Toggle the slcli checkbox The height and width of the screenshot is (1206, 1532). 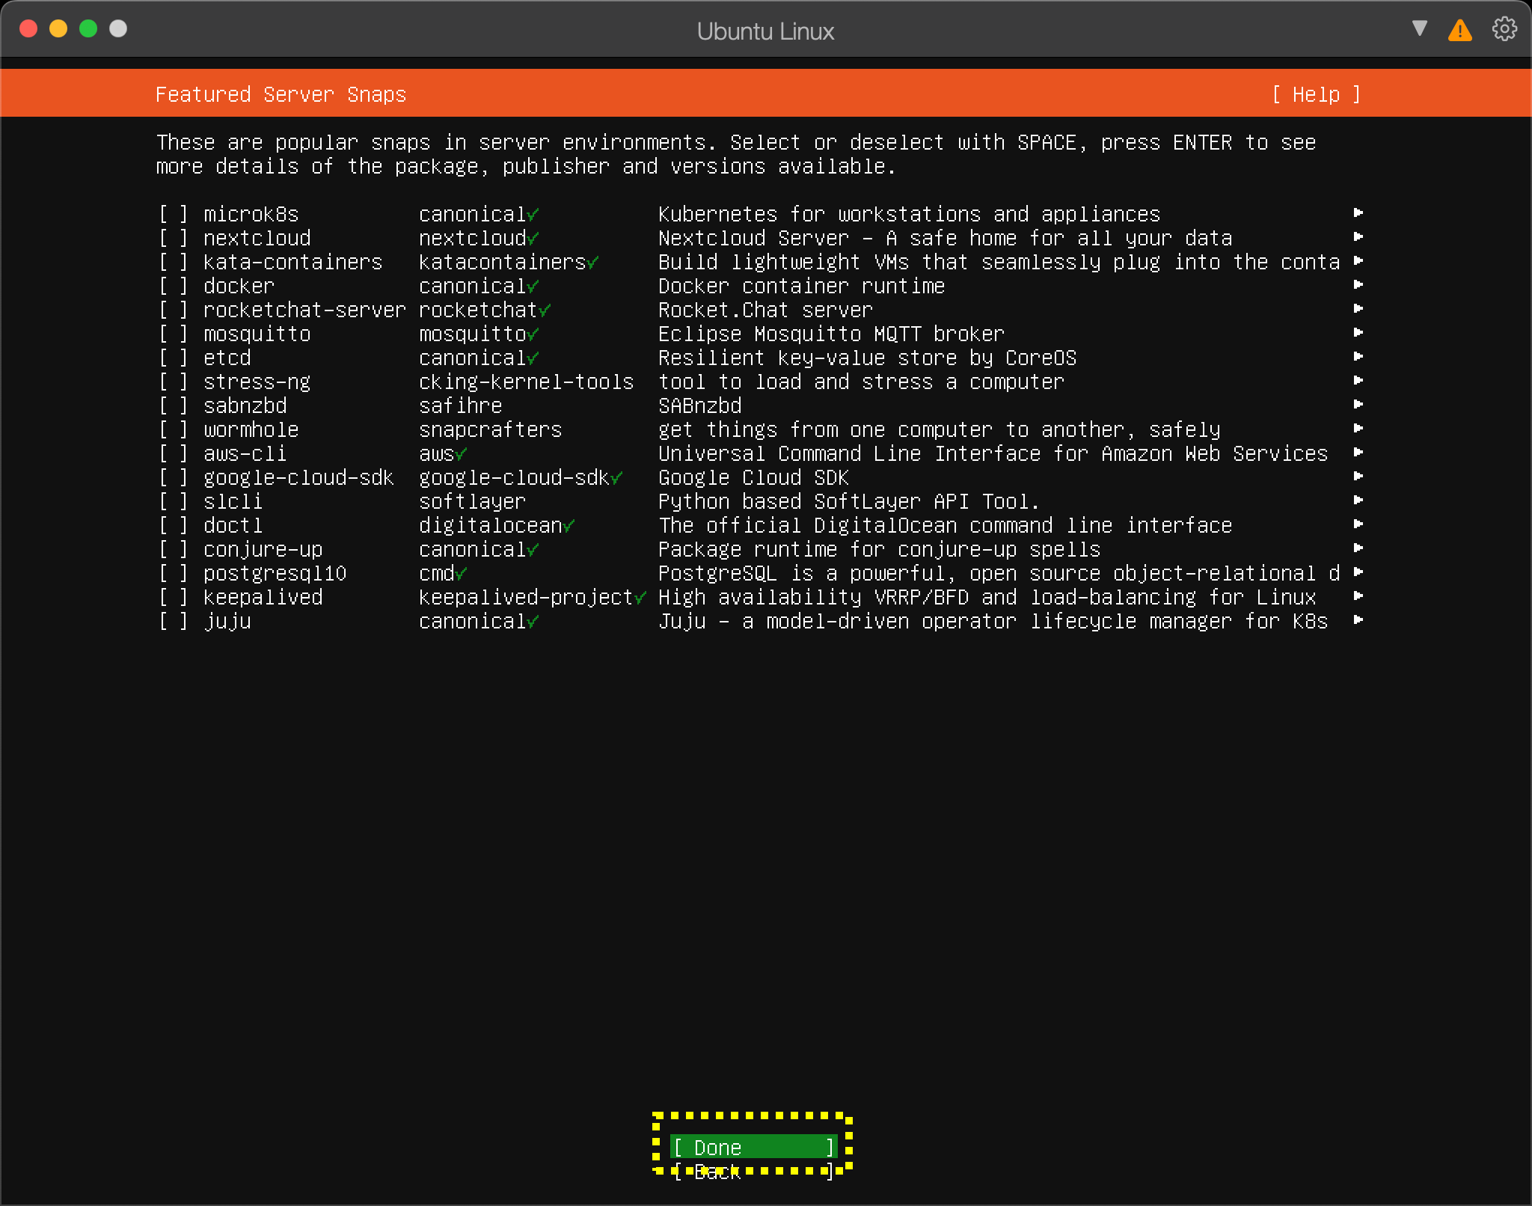[x=173, y=502]
